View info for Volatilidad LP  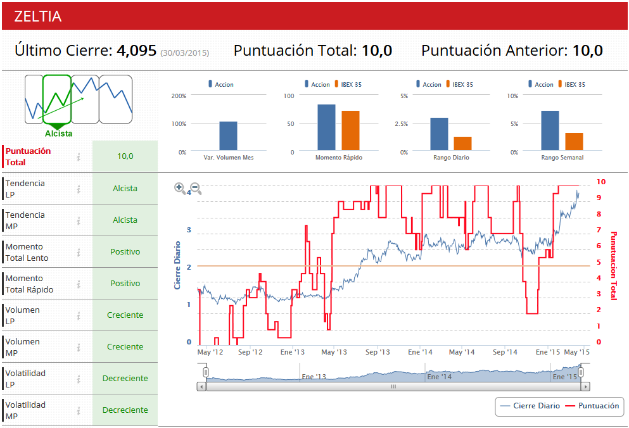(79, 379)
